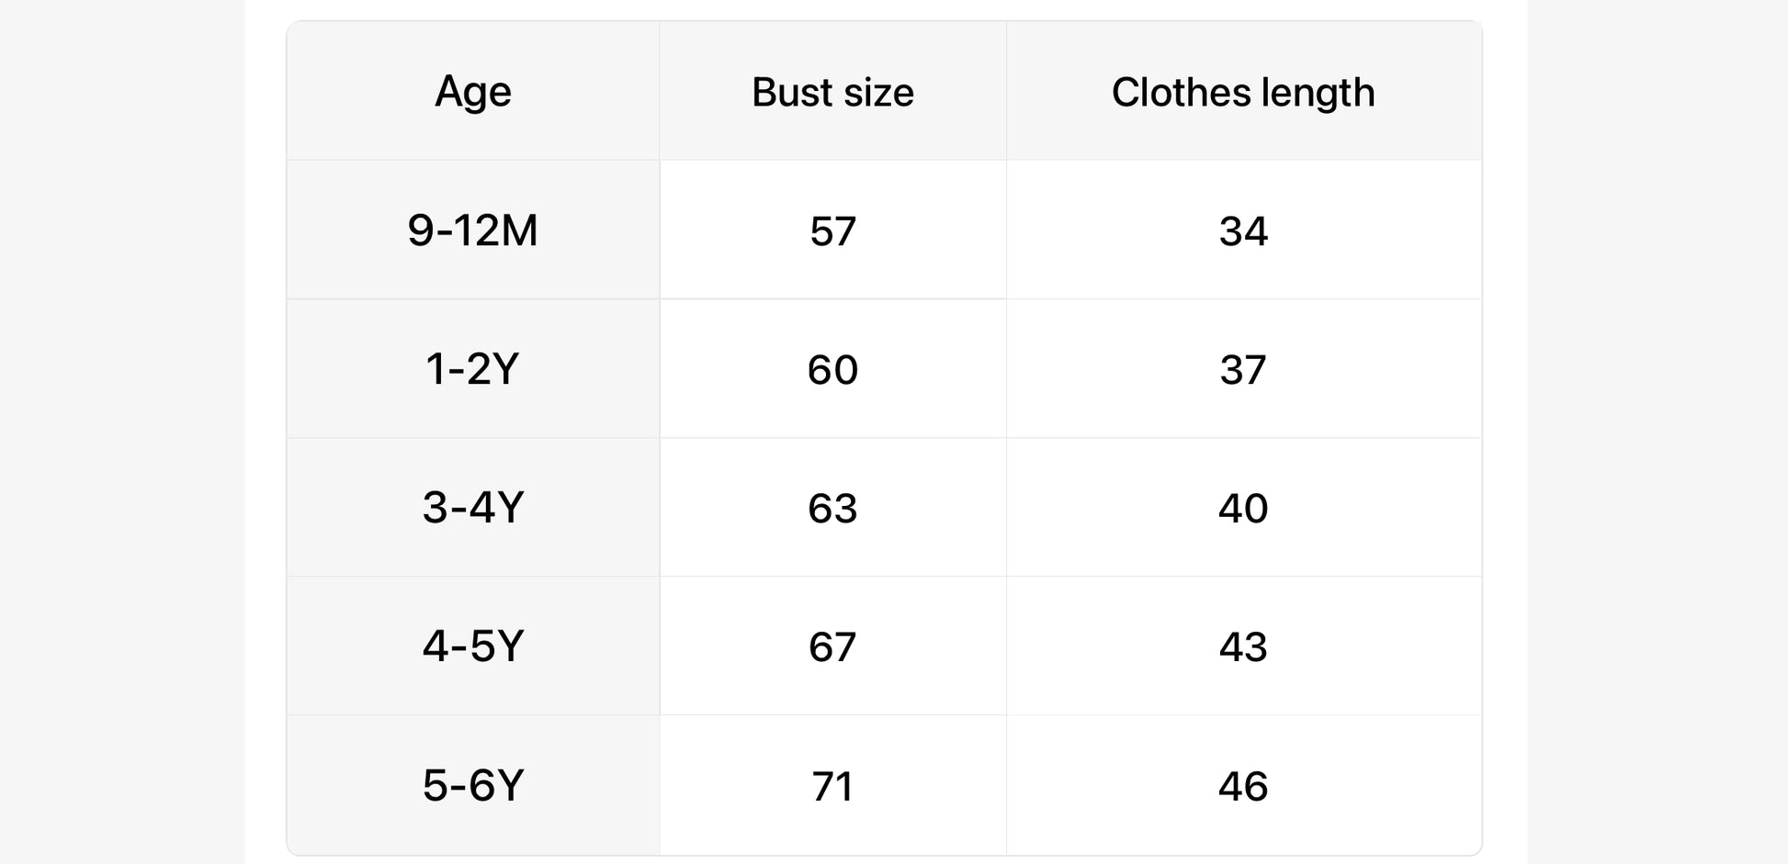Click bust size value 71

pos(832,787)
